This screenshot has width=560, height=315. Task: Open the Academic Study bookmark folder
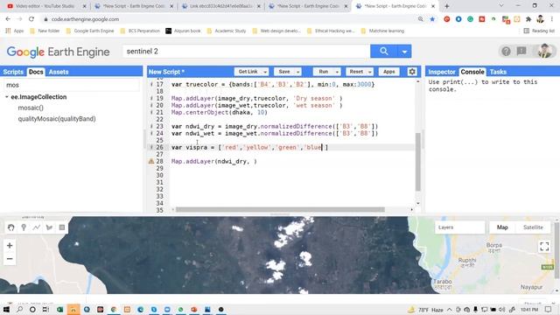coord(227,31)
